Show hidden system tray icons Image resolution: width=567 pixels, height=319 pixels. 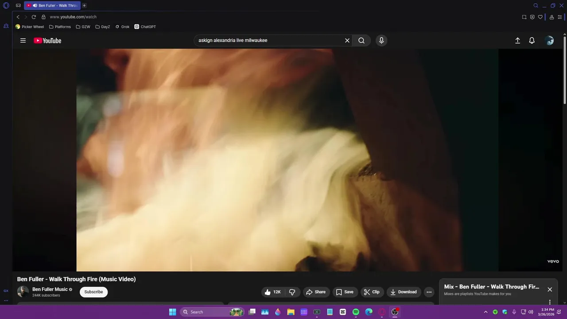(x=485, y=312)
